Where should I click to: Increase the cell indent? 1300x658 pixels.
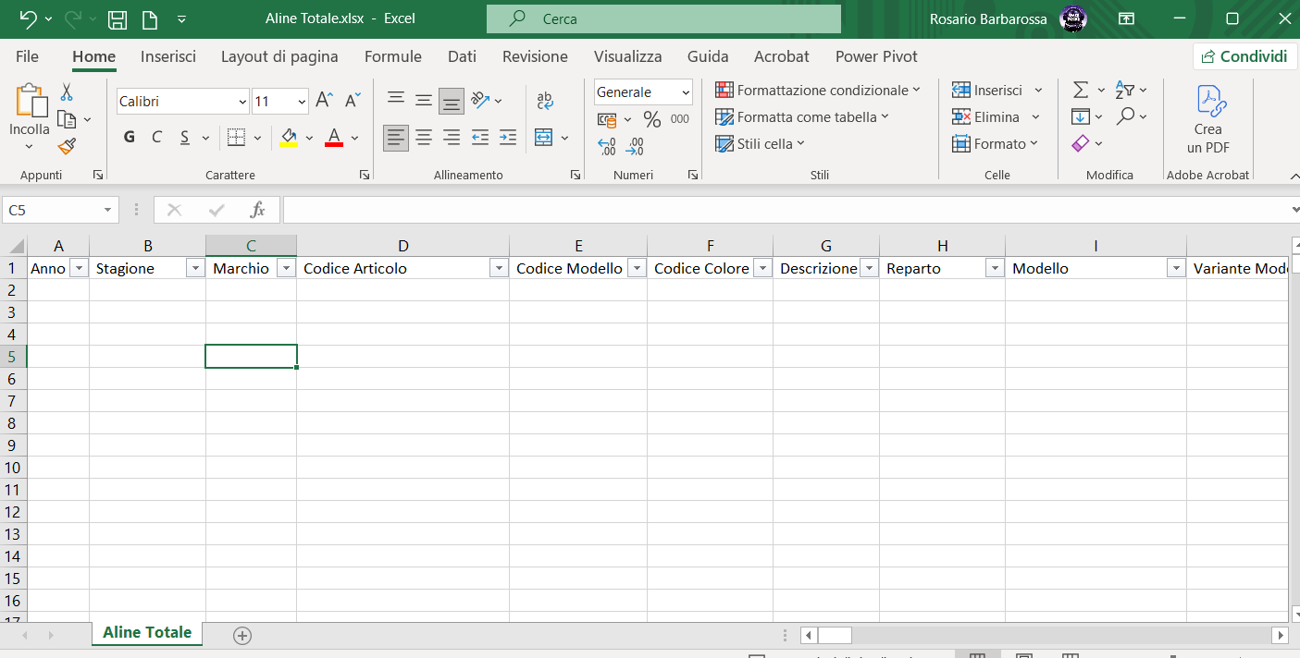507,138
